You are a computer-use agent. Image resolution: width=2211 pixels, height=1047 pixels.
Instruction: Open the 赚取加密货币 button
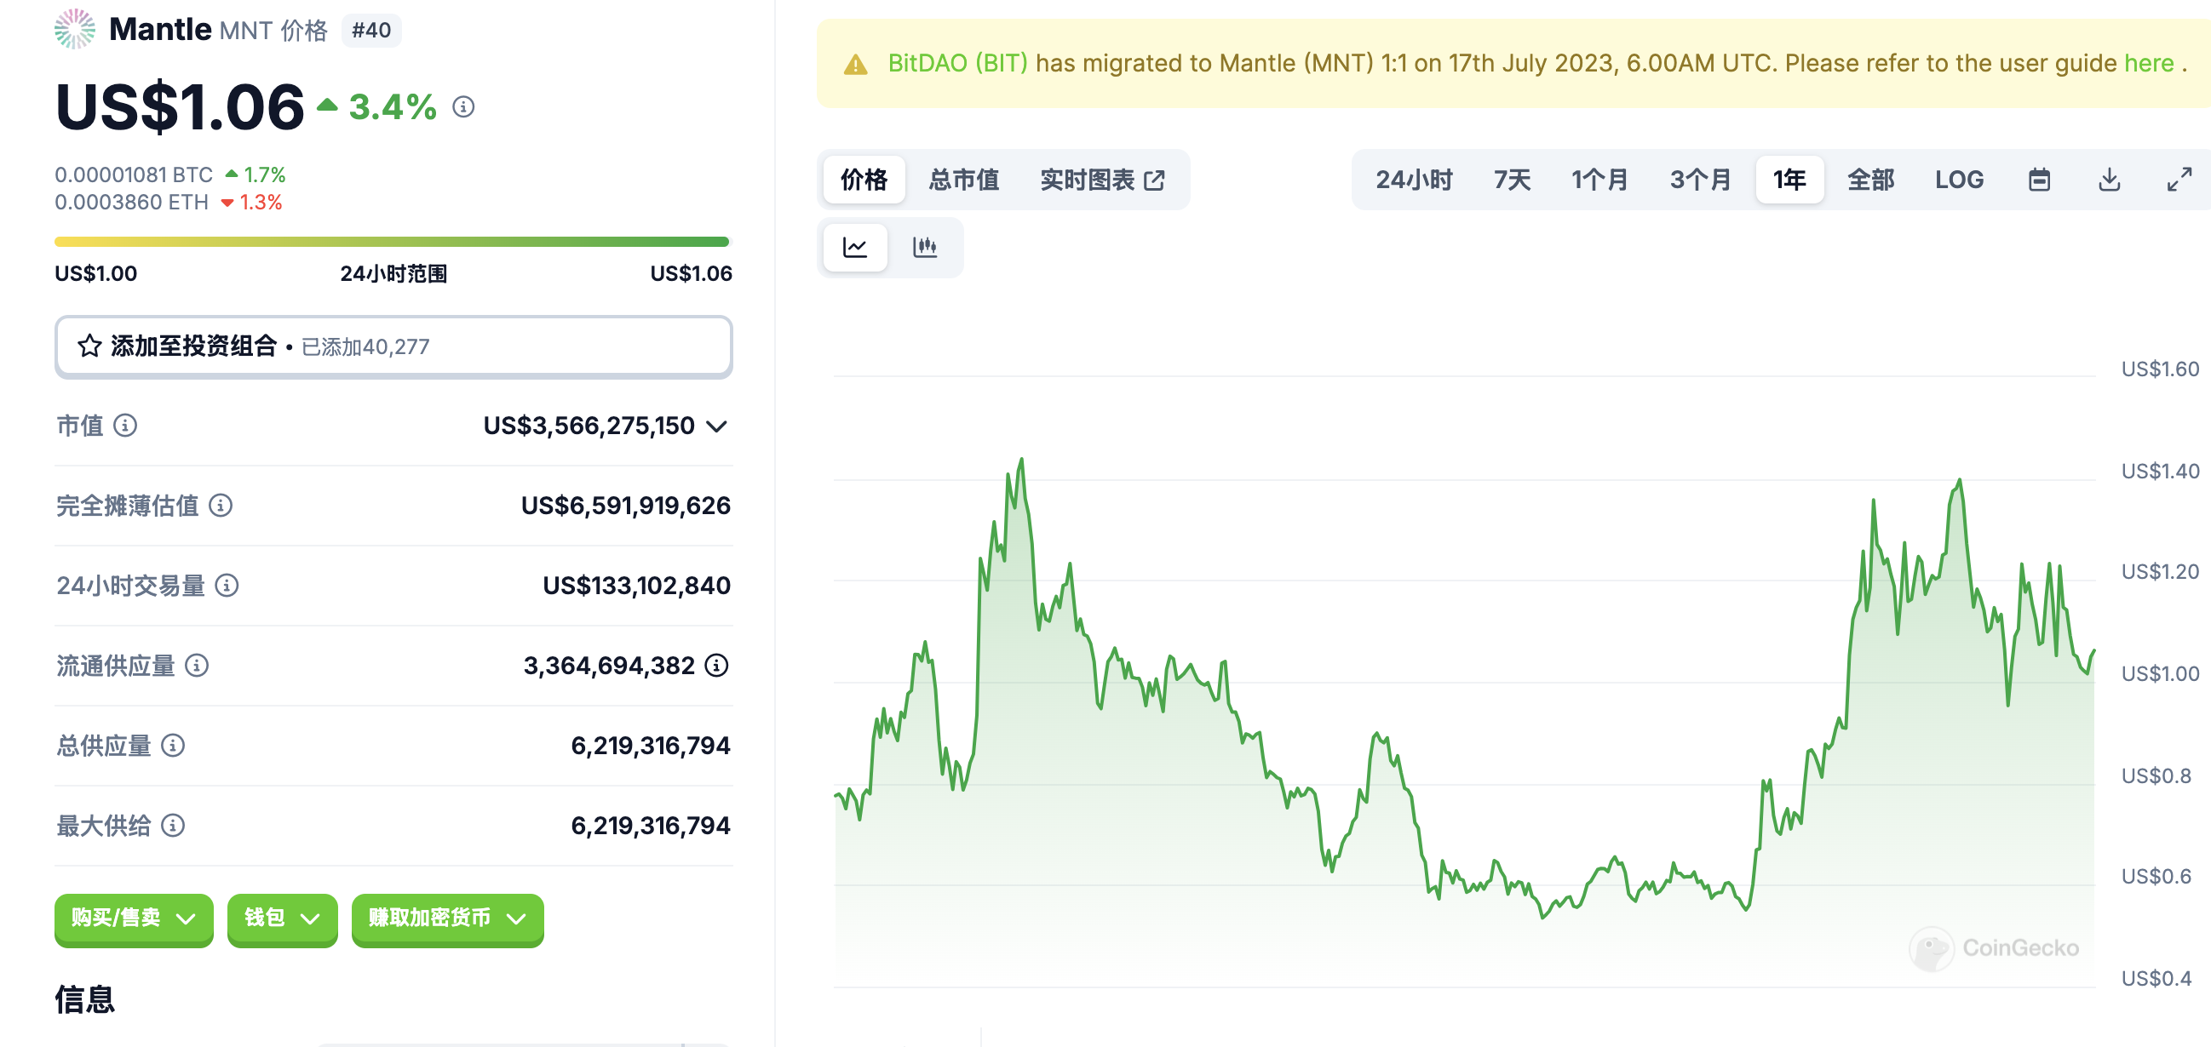(446, 919)
